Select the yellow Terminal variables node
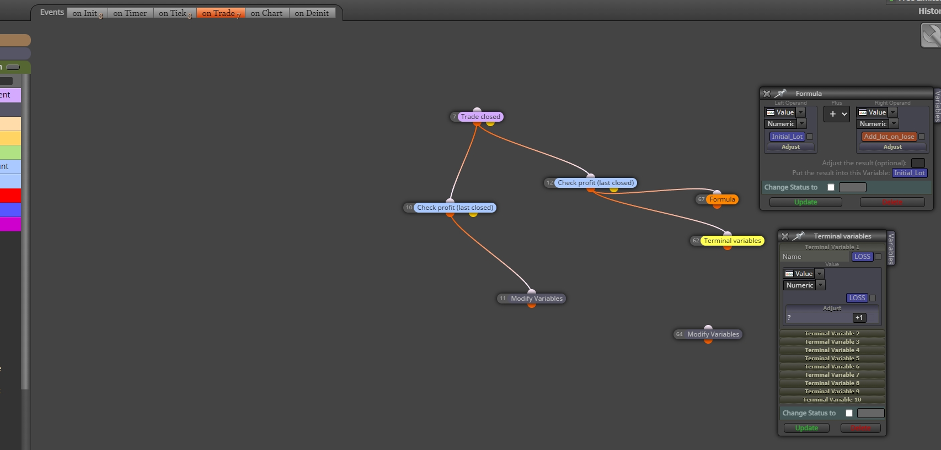The image size is (941, 450). pos(732,241)
